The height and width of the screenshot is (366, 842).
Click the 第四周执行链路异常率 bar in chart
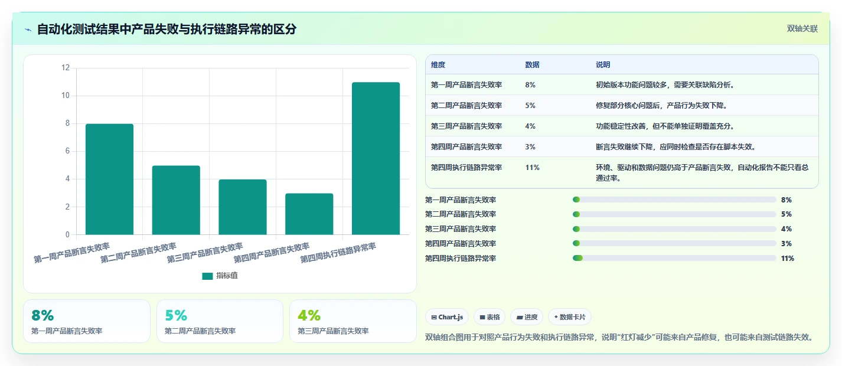pos(376,159)
